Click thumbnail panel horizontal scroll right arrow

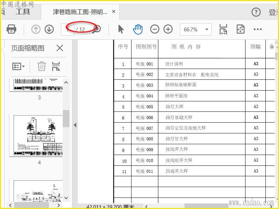(59, 205)
